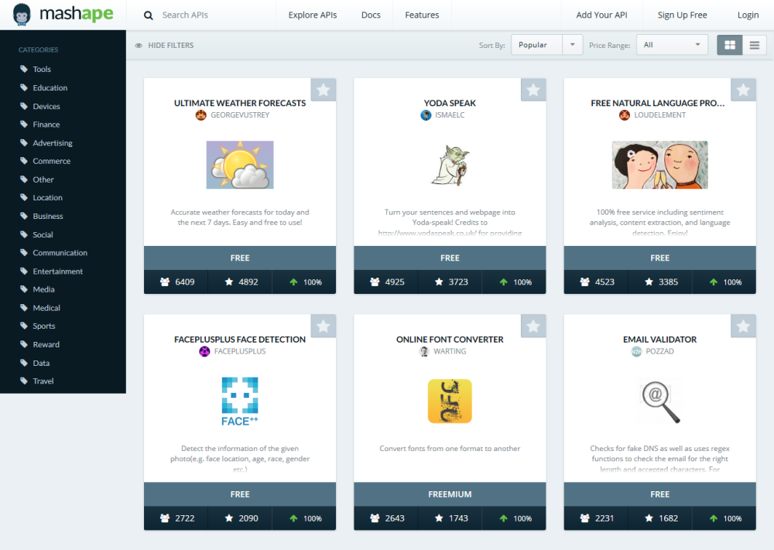The height and width of the screenshot is (550, 774).
Task: Open the Sort By Popular dropdown
Action: tap(547, 45)
